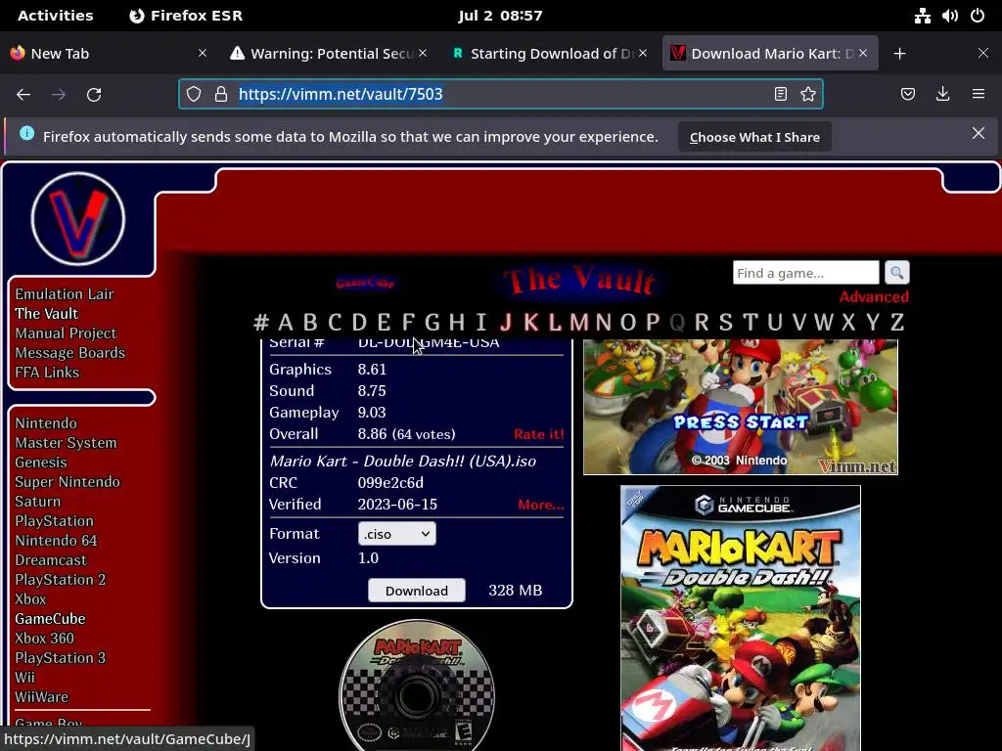Image resolution: width=1002 pixels, height=751 pixels.
Task: Select Xbox 360 in sidebar
Action: (x=44, y=639)
